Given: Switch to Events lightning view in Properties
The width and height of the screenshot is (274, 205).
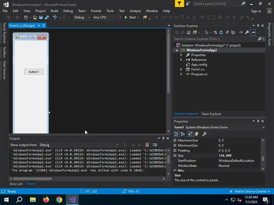Looking at the screenshot, I should pos(197,134).
